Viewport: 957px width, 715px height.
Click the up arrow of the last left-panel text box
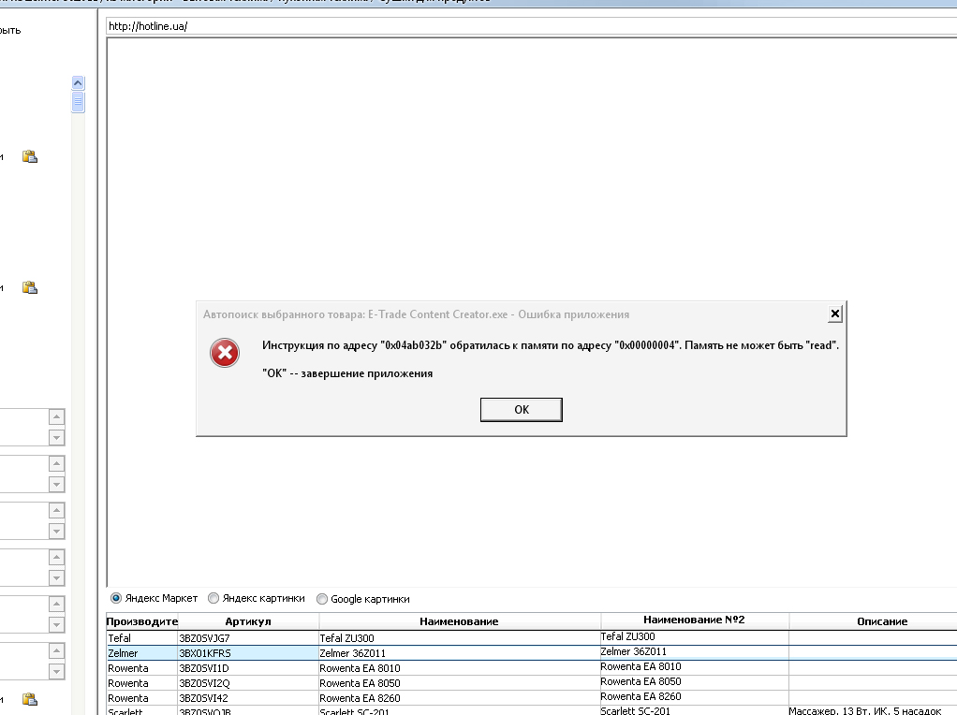point(56,651)
